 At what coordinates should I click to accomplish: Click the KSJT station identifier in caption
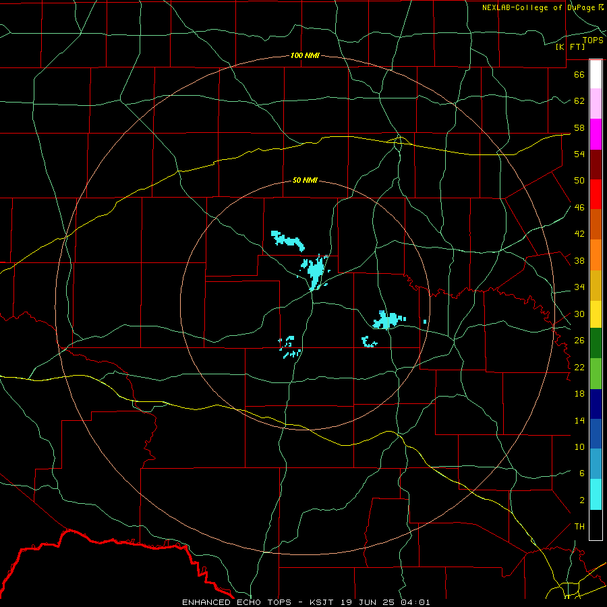click(321, 602)
